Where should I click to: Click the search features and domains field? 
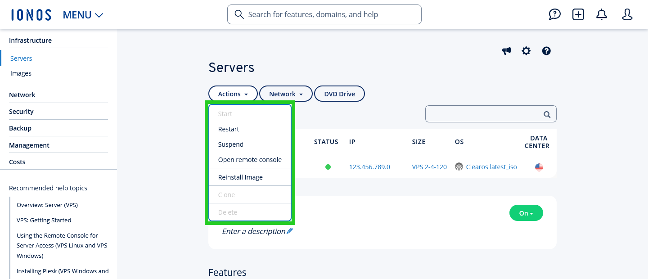(x=324, y=14)
